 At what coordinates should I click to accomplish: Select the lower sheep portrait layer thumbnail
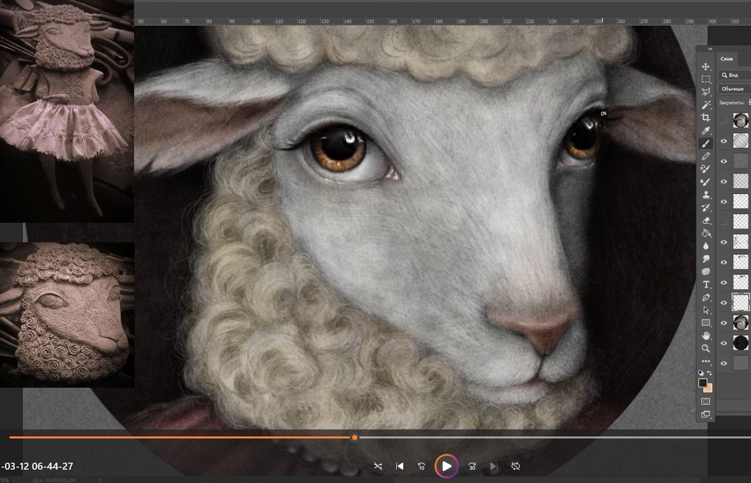741,323
